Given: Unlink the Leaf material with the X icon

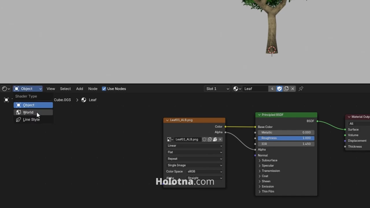Looking at the screenshot, I should [293, 89].
